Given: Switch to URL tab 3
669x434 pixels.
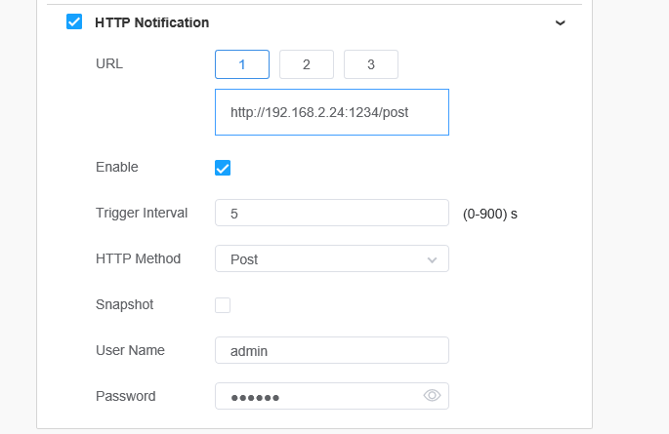Looking at the screenshot, I should point(371,64).
